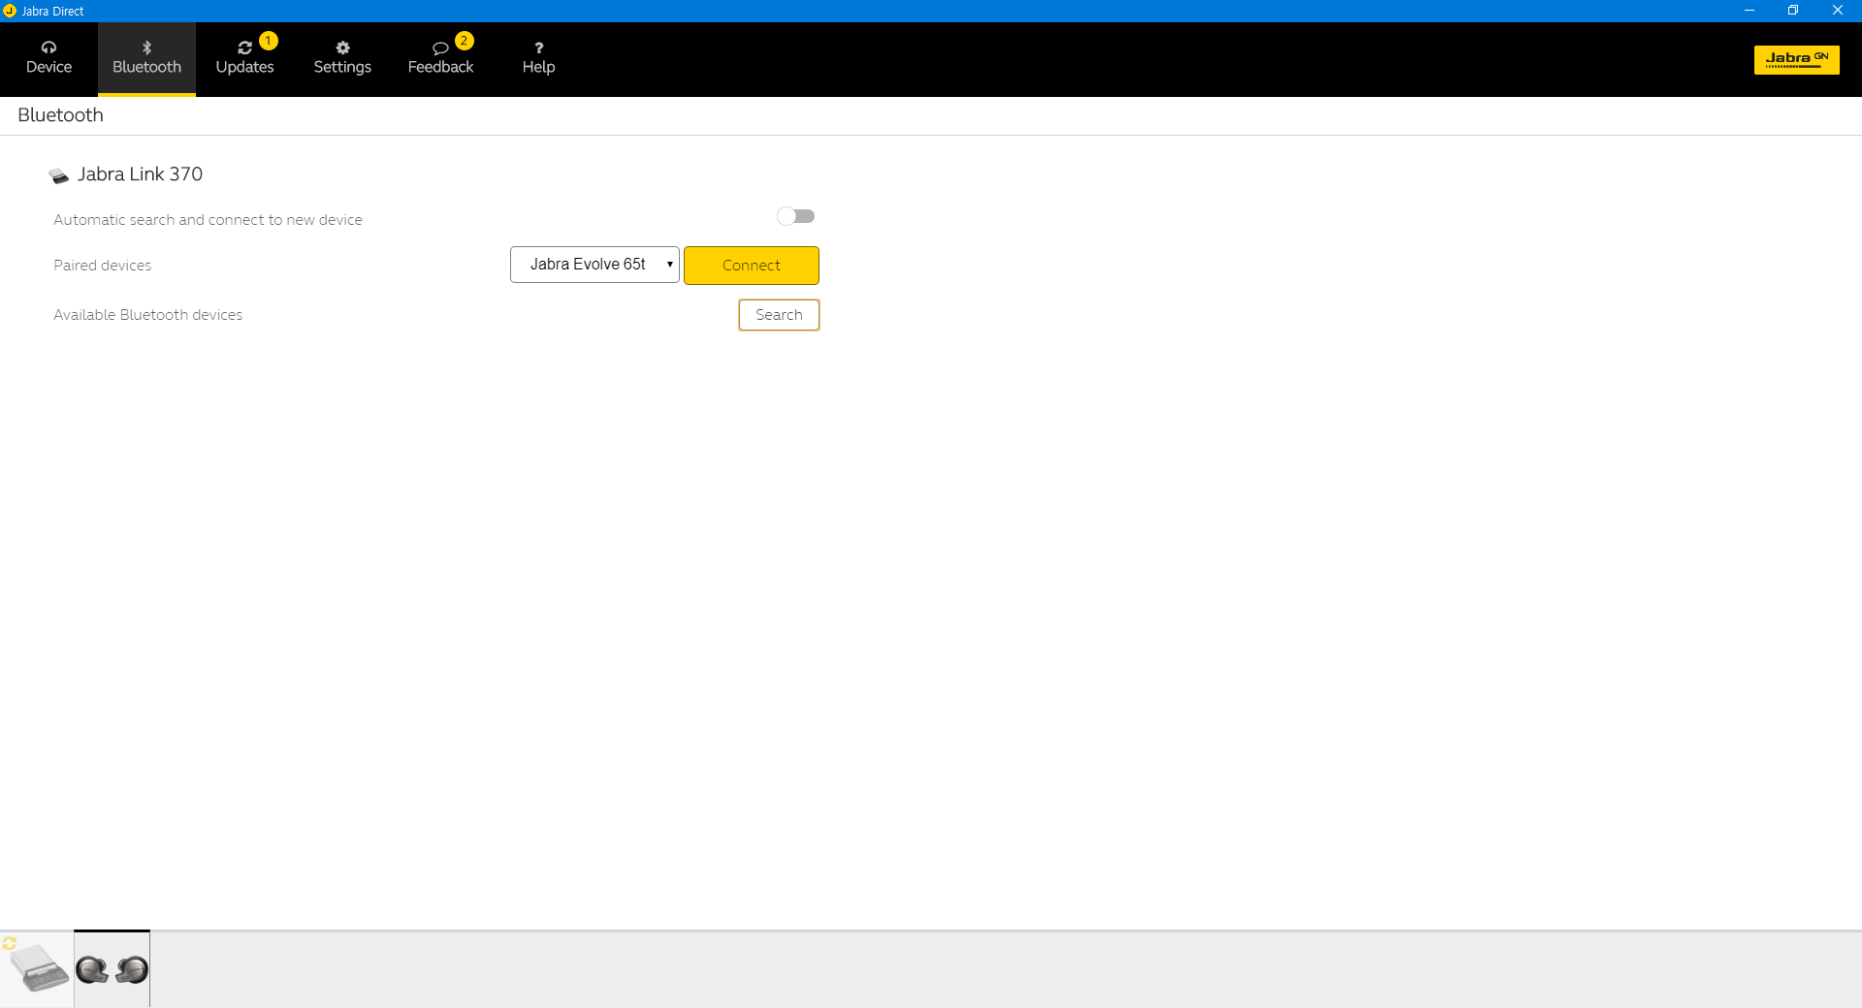Search for available Bluetooth devices
The height and width of the screenshot is (1008, 1862).
point(779,315)
